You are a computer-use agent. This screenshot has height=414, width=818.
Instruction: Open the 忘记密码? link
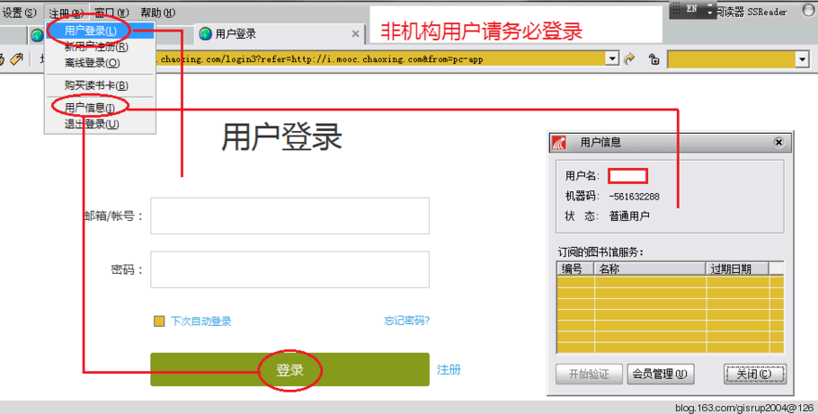pos(407,321)
